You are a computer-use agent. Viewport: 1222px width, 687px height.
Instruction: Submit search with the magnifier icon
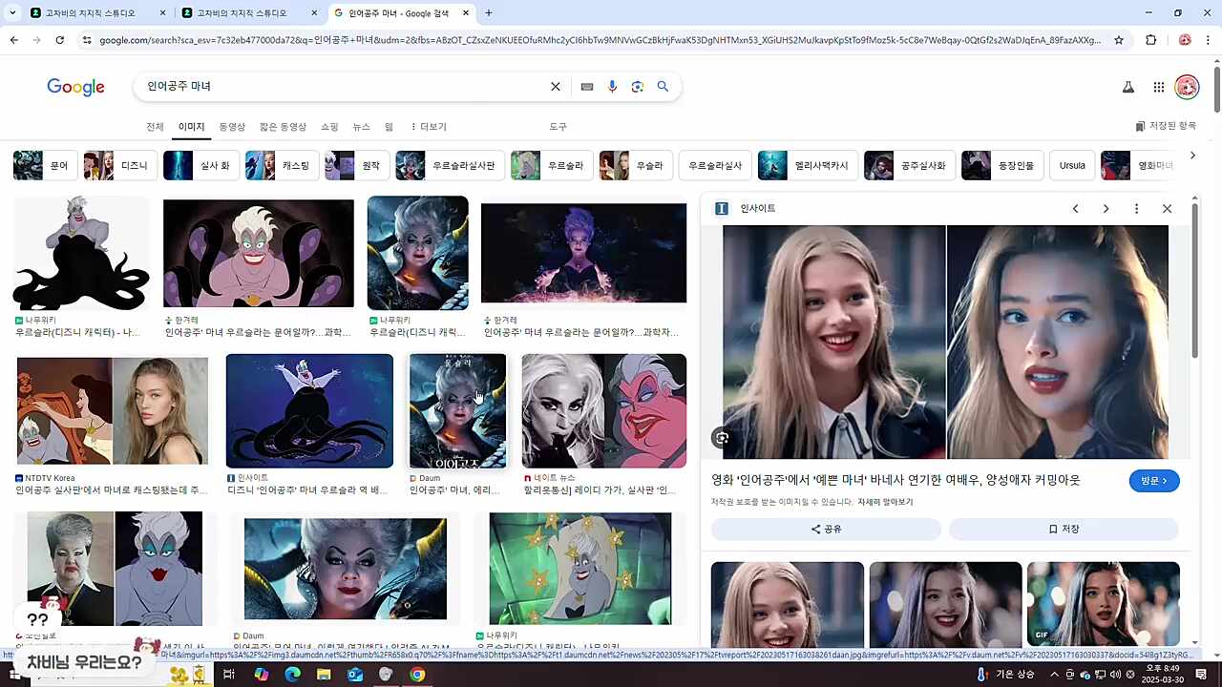[663, 87]
